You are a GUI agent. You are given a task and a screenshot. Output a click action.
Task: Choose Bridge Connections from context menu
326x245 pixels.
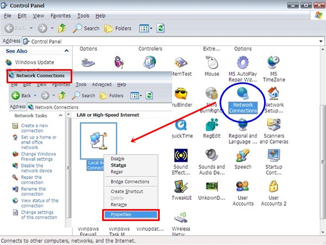click(x=131, y=182)
